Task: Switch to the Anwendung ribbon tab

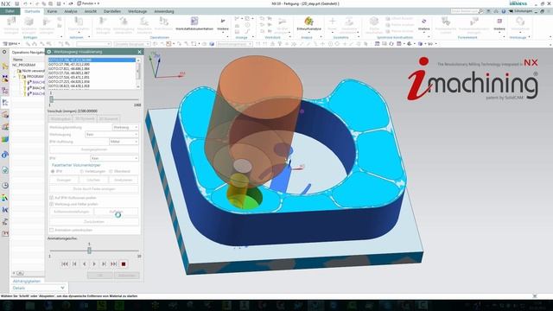Action: (164, 11)
